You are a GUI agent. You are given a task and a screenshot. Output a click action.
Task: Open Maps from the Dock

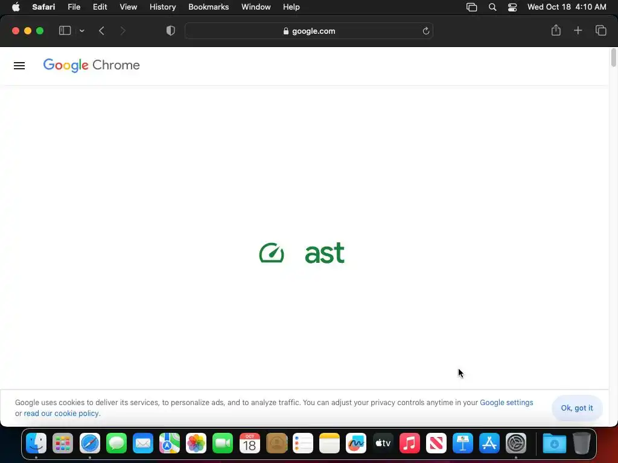pyautogui.click(x=170, y=443)
